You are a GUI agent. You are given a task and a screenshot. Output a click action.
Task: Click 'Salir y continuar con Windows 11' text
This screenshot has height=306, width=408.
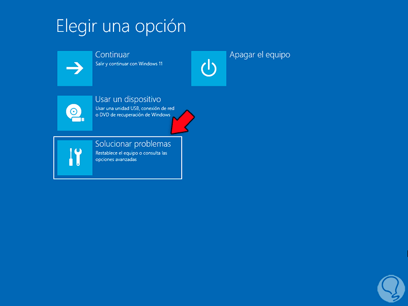129,64
